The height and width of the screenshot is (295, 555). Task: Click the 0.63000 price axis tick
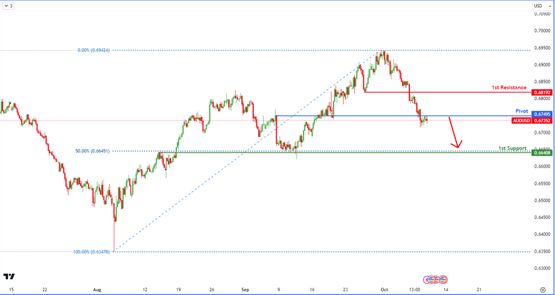pyautogui.click(x=542, y=268)
